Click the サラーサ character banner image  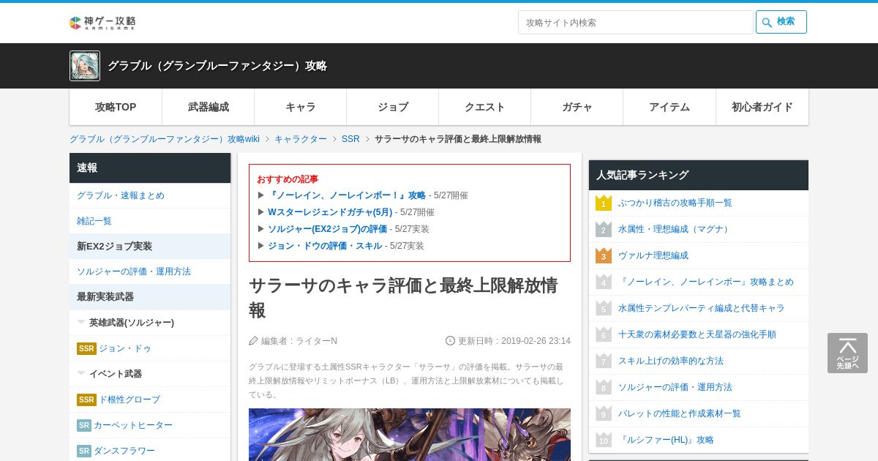pyautogui.click(x=410, y=435)
